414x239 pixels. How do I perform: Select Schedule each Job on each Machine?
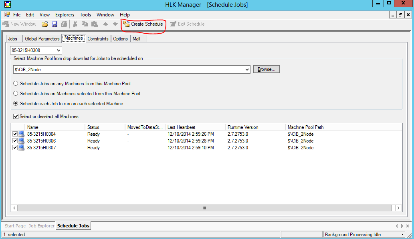(x=16, y=103)
